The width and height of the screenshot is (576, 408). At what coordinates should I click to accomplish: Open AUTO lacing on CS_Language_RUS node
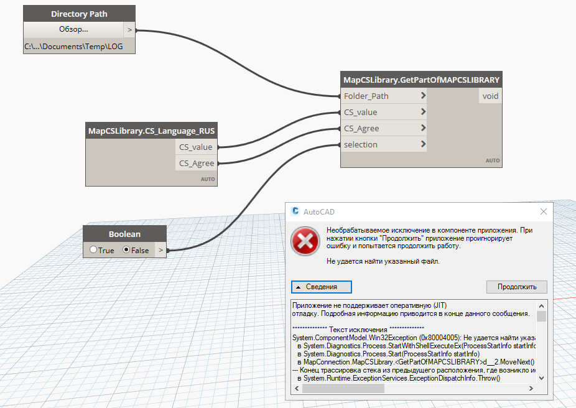[x=208, y=179]
